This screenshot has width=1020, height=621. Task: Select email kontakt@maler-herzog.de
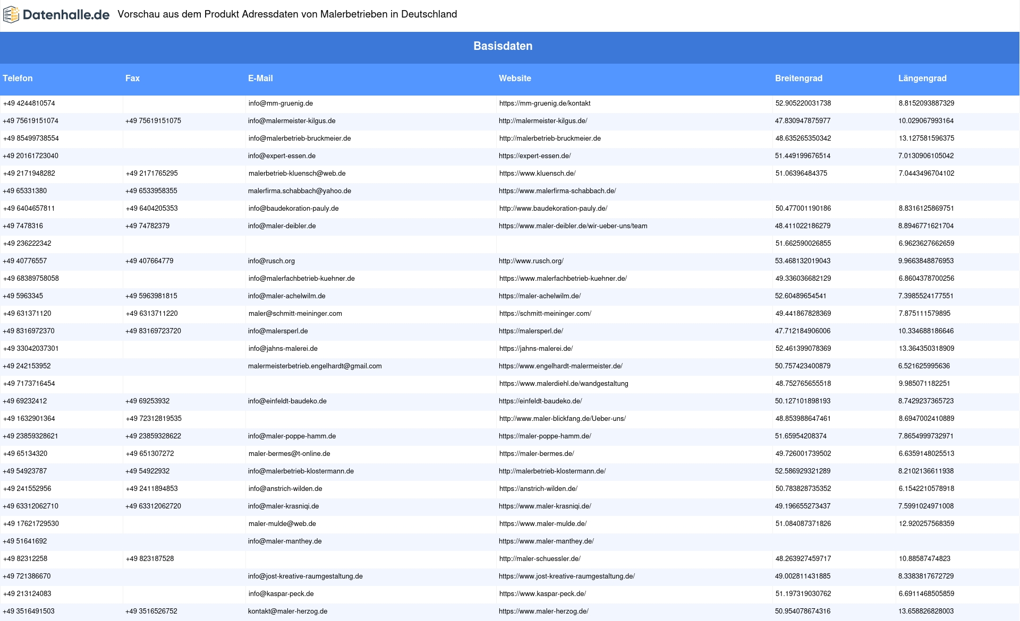tap(287, 611)
